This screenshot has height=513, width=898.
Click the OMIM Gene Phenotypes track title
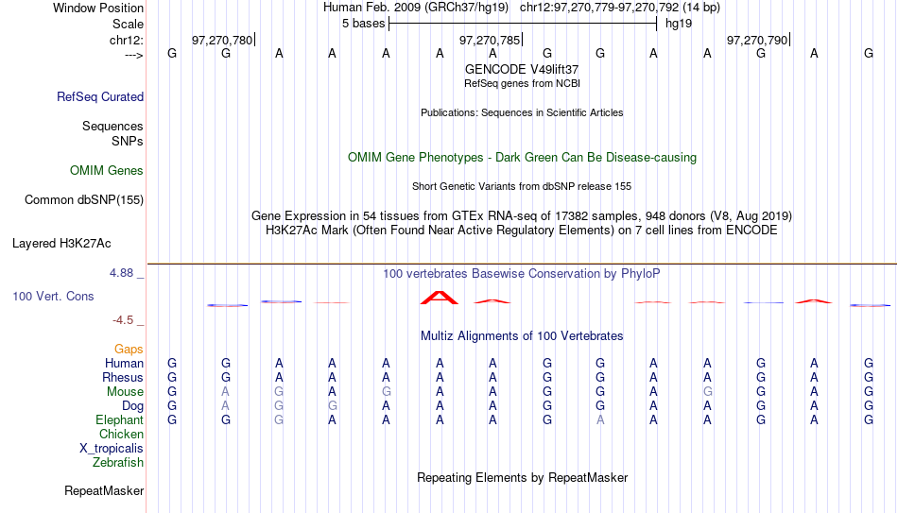click(522, 158)
